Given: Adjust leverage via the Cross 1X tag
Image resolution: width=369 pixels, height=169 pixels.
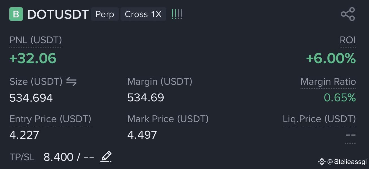Looking at the screenshot, I should tap(143, 14).
